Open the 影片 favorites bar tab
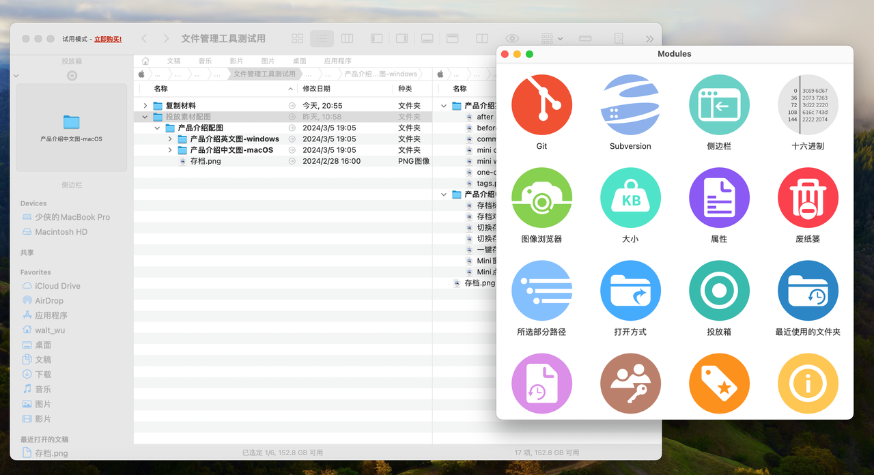The width and height of the screenshot is (874, 475). click(x=236, y=61)
